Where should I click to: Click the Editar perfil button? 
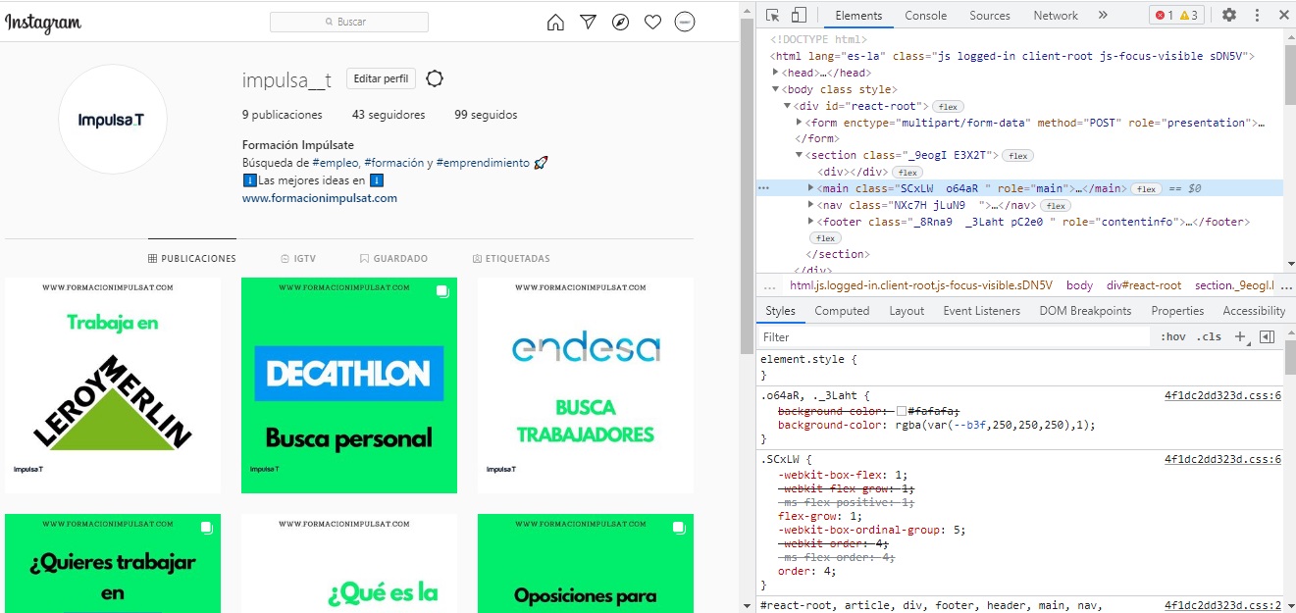pos(382,78)
